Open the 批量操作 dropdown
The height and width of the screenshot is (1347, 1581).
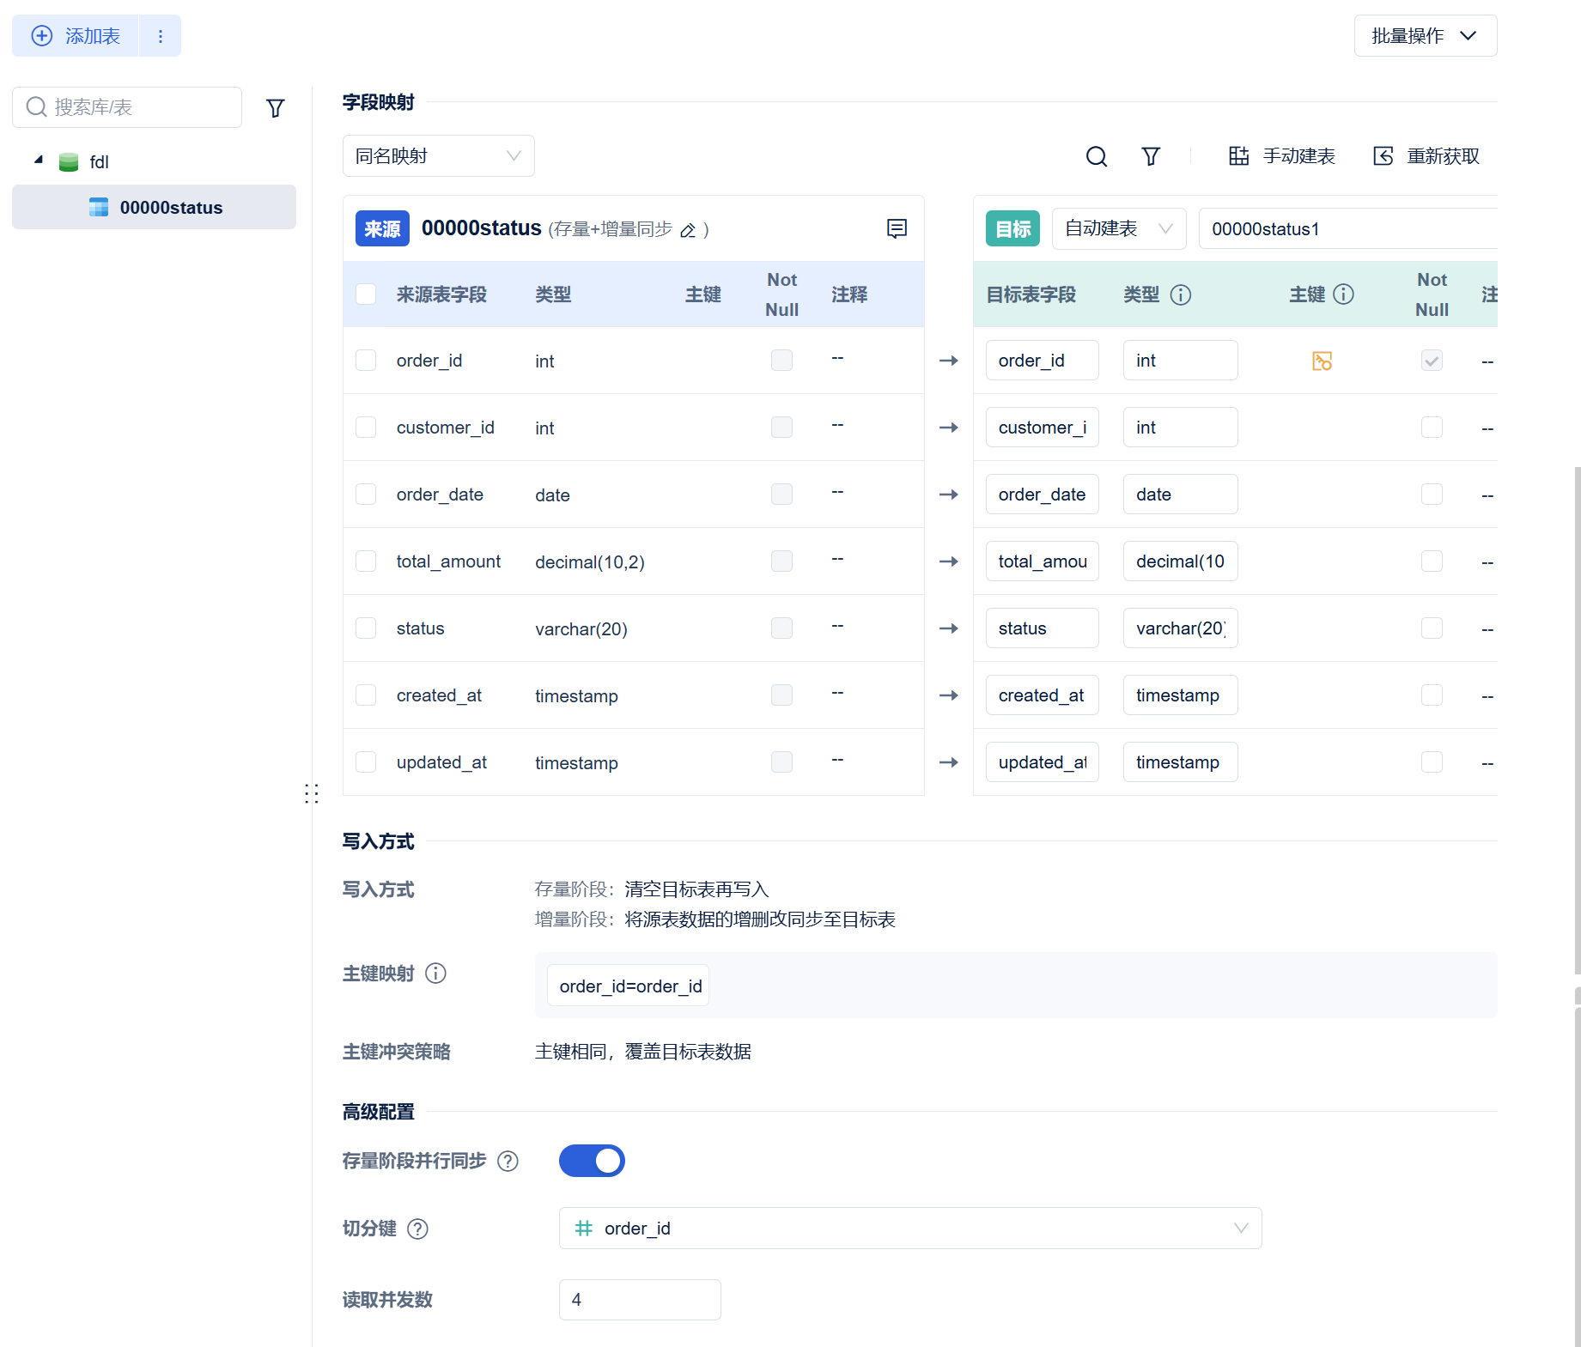point(1426,36)
